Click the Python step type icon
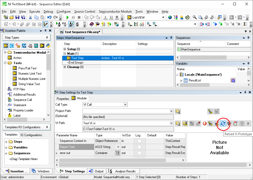Viewport: 253px width, 180px height. click(x=48, y=46)
